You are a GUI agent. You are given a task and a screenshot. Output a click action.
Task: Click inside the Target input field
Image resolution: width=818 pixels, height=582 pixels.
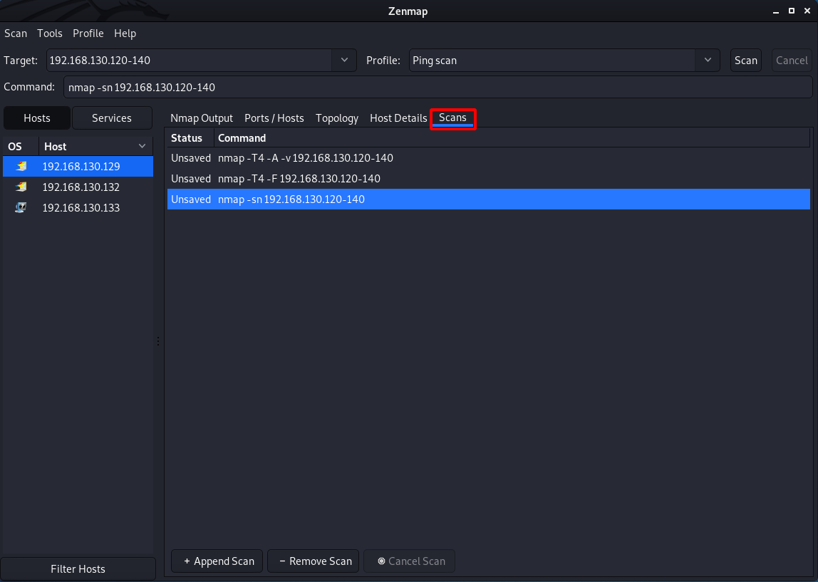pyautogui.click(x=190, y=60)
